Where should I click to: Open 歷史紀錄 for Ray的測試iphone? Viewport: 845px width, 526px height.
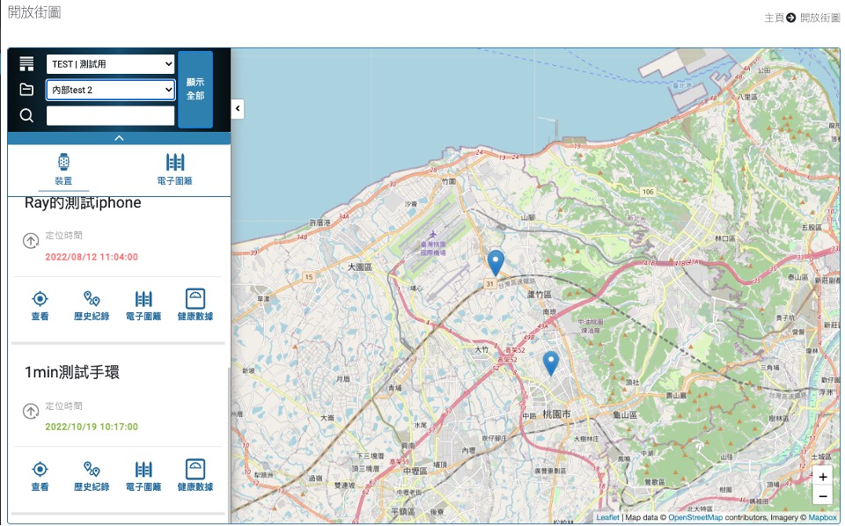92,304
